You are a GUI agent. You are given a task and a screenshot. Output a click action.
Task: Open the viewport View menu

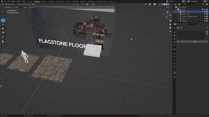click(20, 4)
